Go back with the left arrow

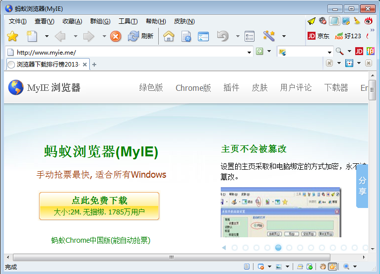tap(60, 36)
